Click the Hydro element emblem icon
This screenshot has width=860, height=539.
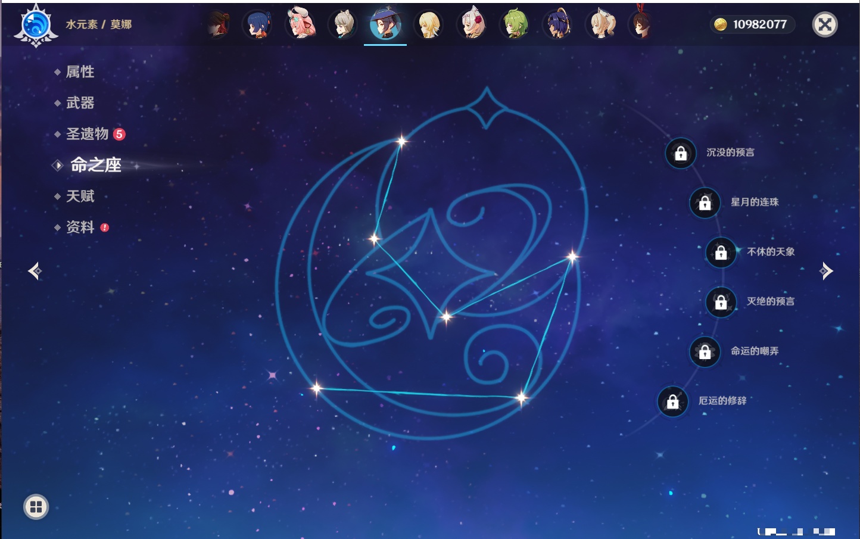[x=36, y=25]
